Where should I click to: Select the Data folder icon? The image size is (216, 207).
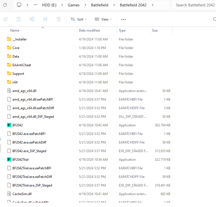point(9,56)
